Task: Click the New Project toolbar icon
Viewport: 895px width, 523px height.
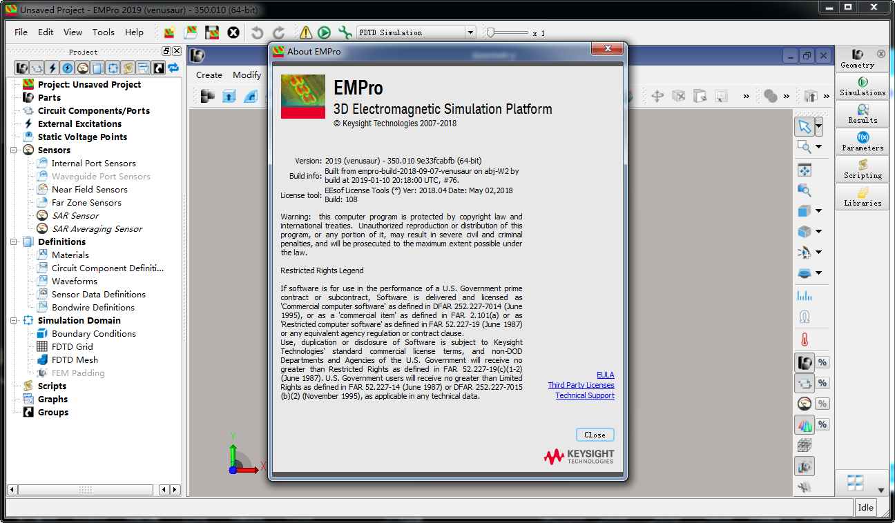Action: (x=169, y=32)
